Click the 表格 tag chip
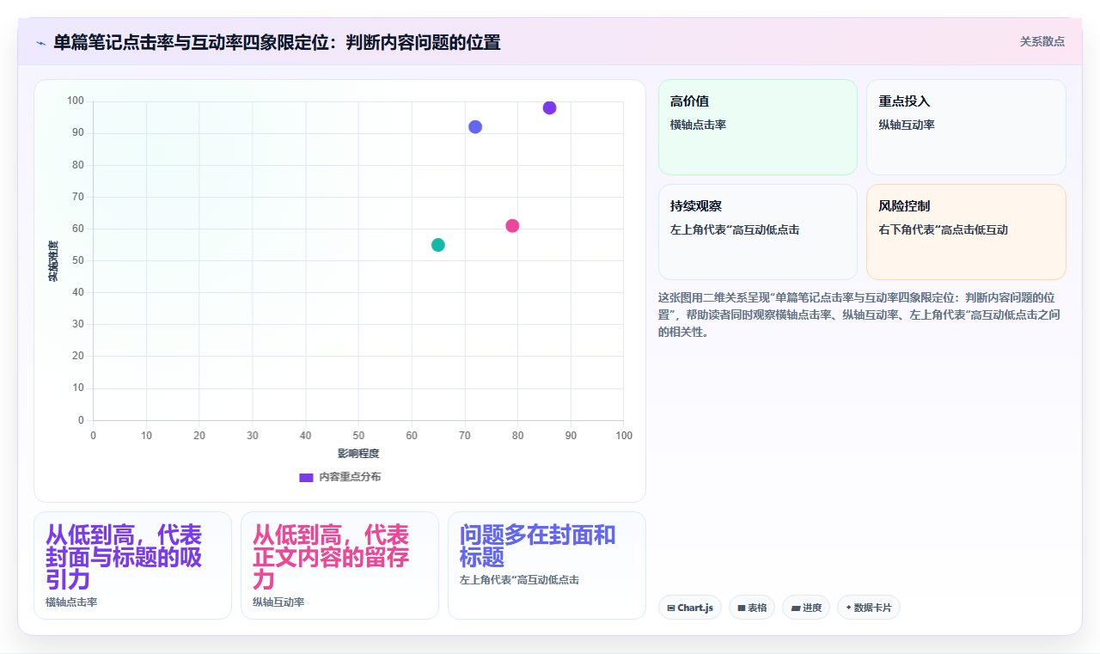 pos(752,608)
